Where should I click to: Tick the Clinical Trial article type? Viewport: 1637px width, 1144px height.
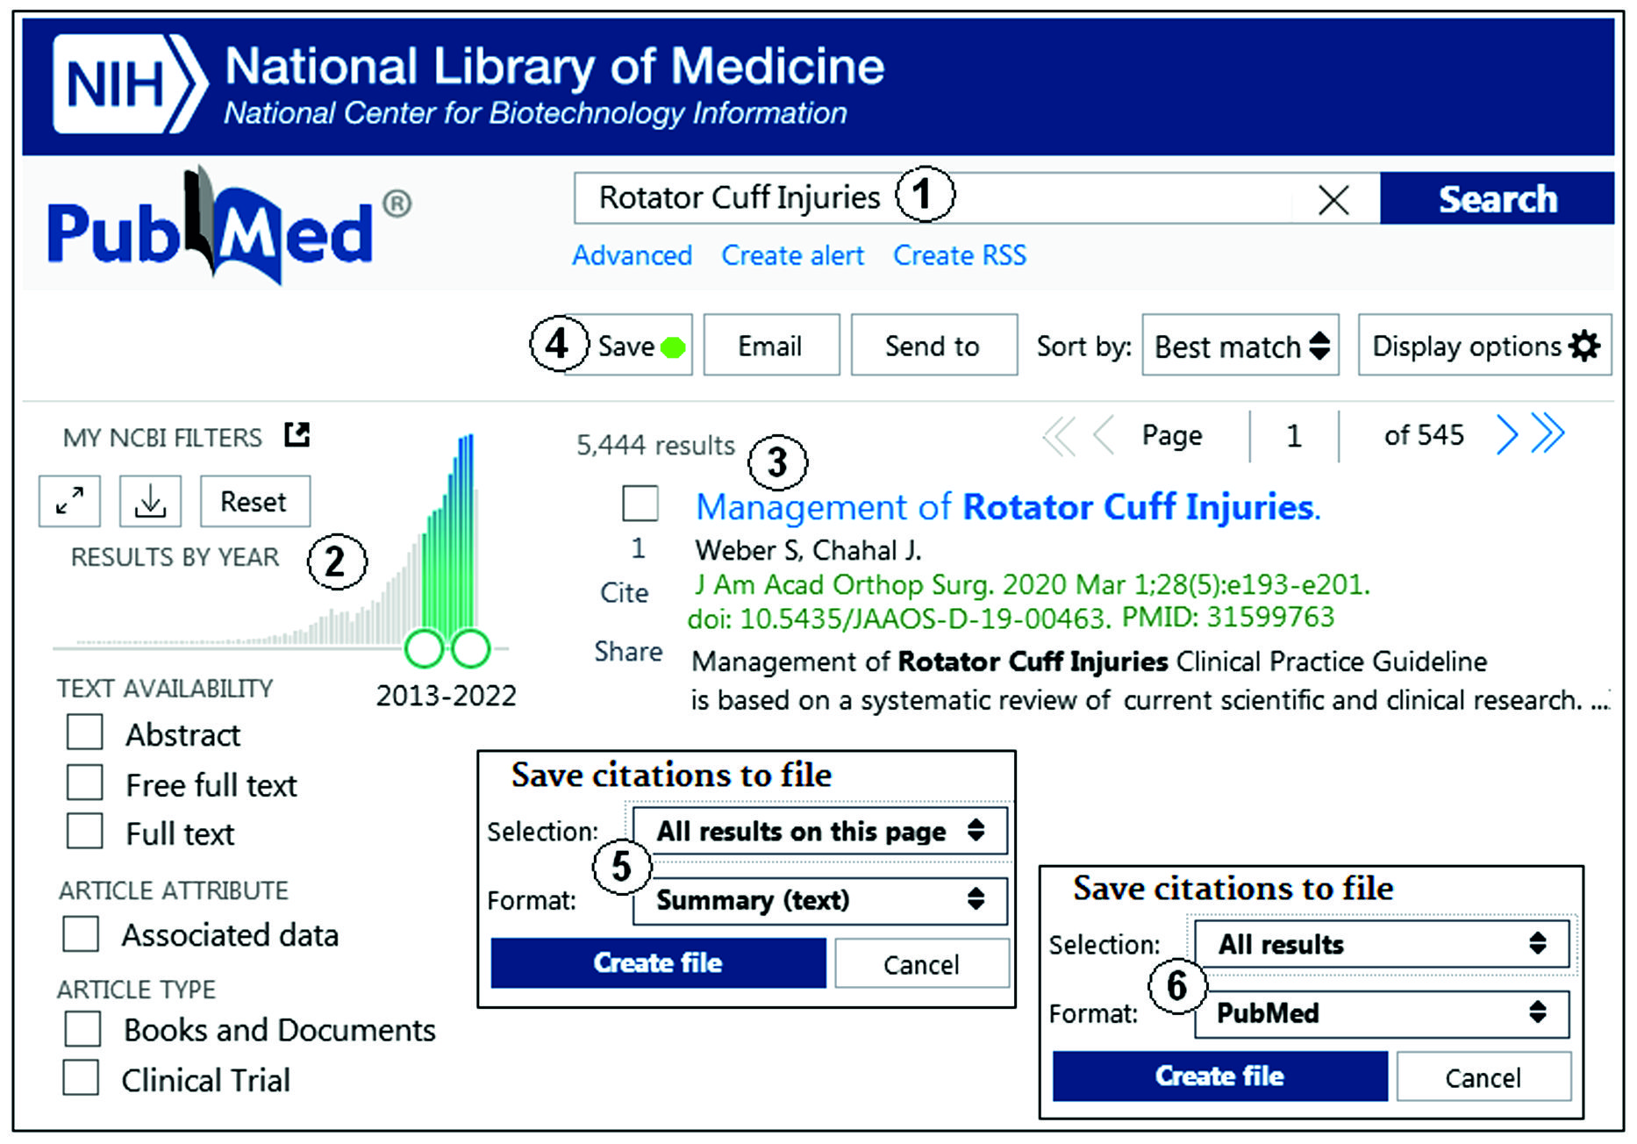tap(82, 1077)
